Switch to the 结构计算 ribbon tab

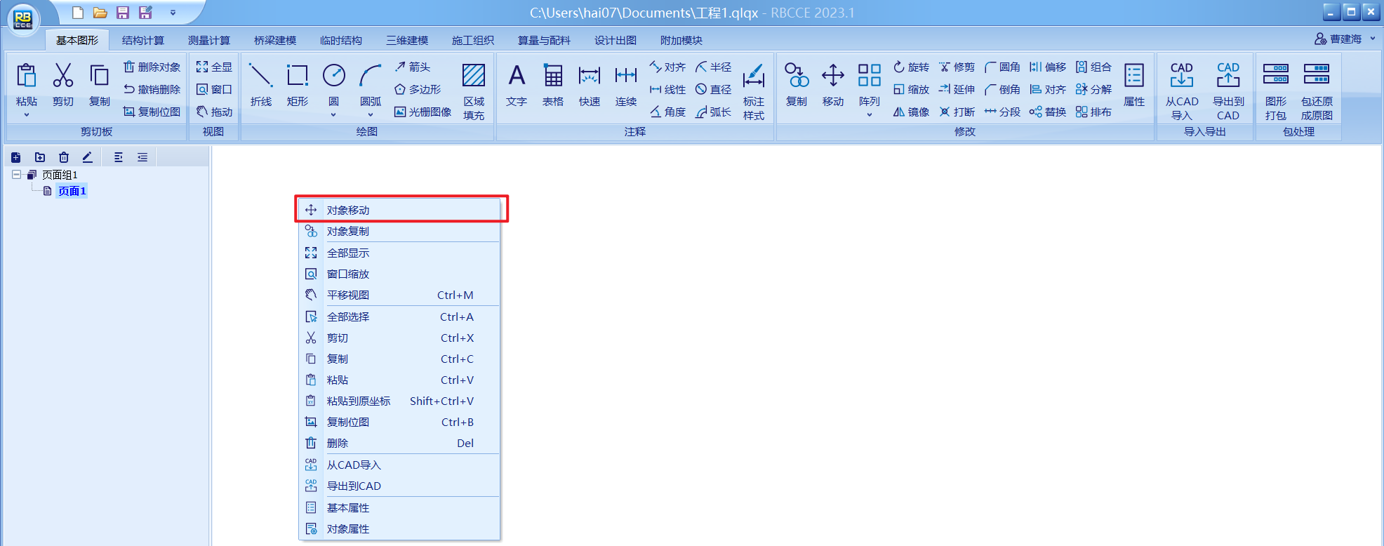point(142,40)
